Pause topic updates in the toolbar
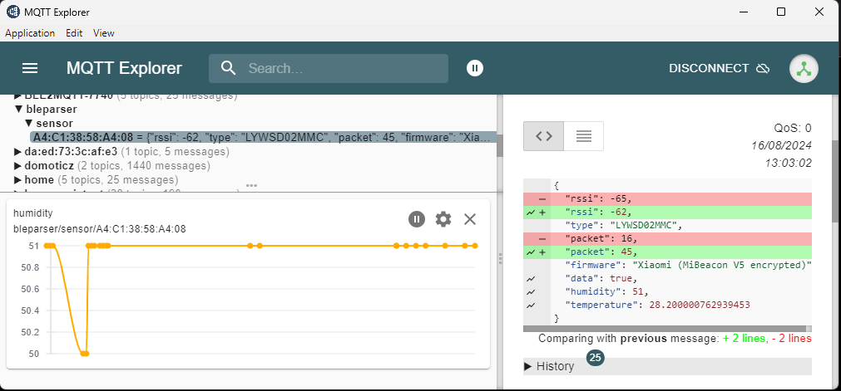Screen dimensions: 841x391 click(x=475, y=68)
